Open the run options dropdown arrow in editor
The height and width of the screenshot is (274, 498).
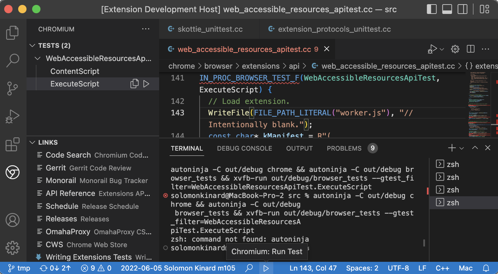point(442,49)
